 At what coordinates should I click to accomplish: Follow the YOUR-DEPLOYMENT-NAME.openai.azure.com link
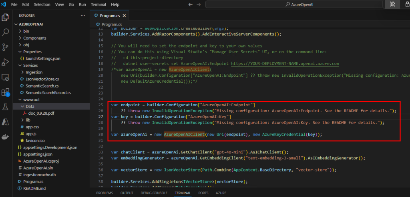point(285,64)
